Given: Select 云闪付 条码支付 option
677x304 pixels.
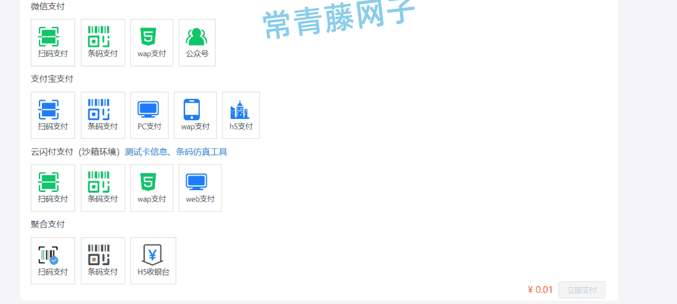Looking at the screenshot, I should (103, 188).
